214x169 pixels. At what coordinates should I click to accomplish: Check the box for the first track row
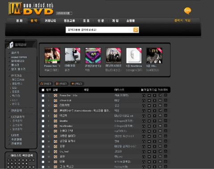tap(43, 95)
